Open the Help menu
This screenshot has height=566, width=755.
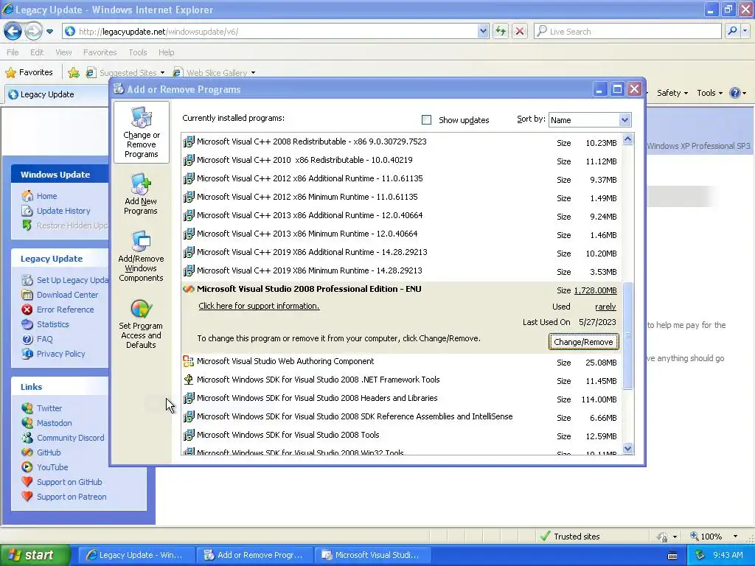[166, 52]
